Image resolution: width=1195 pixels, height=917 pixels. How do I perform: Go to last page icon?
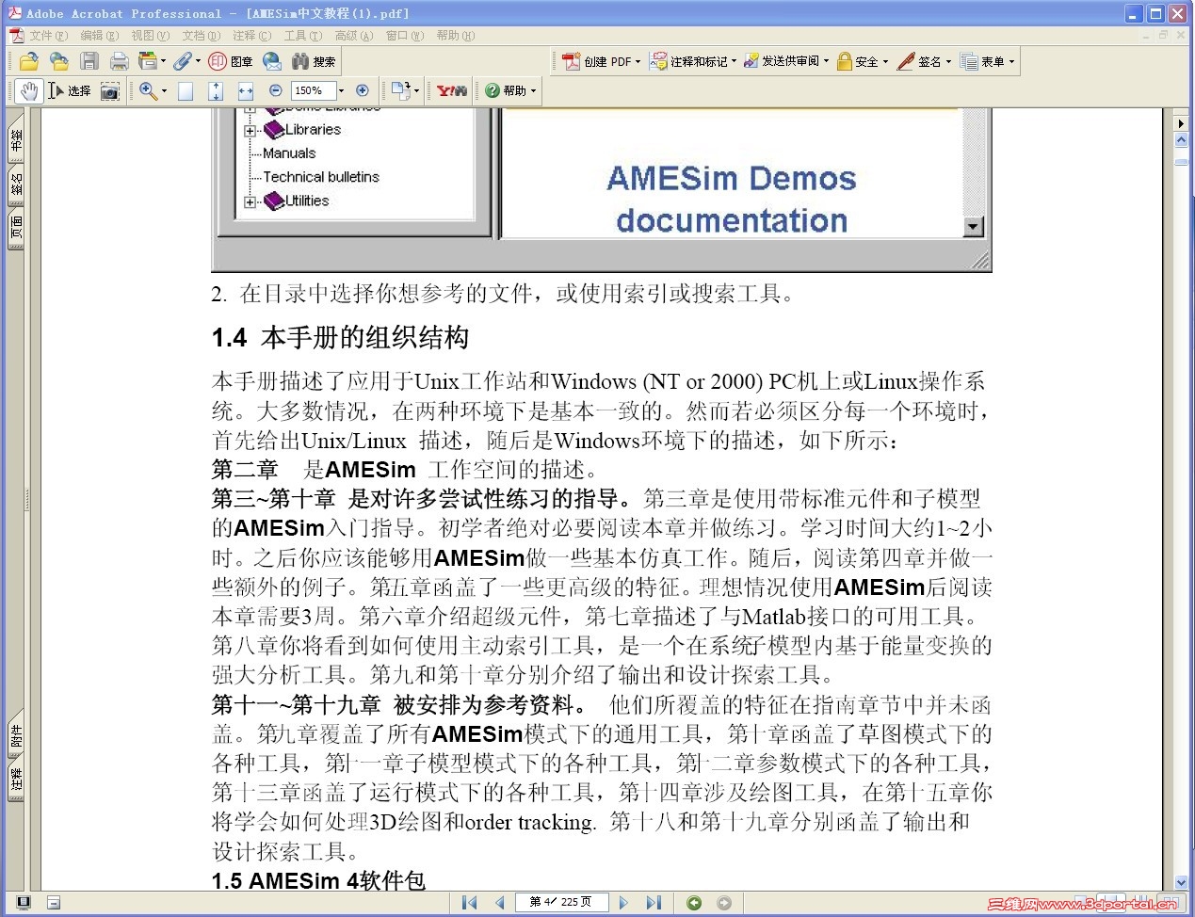point(654,902)
